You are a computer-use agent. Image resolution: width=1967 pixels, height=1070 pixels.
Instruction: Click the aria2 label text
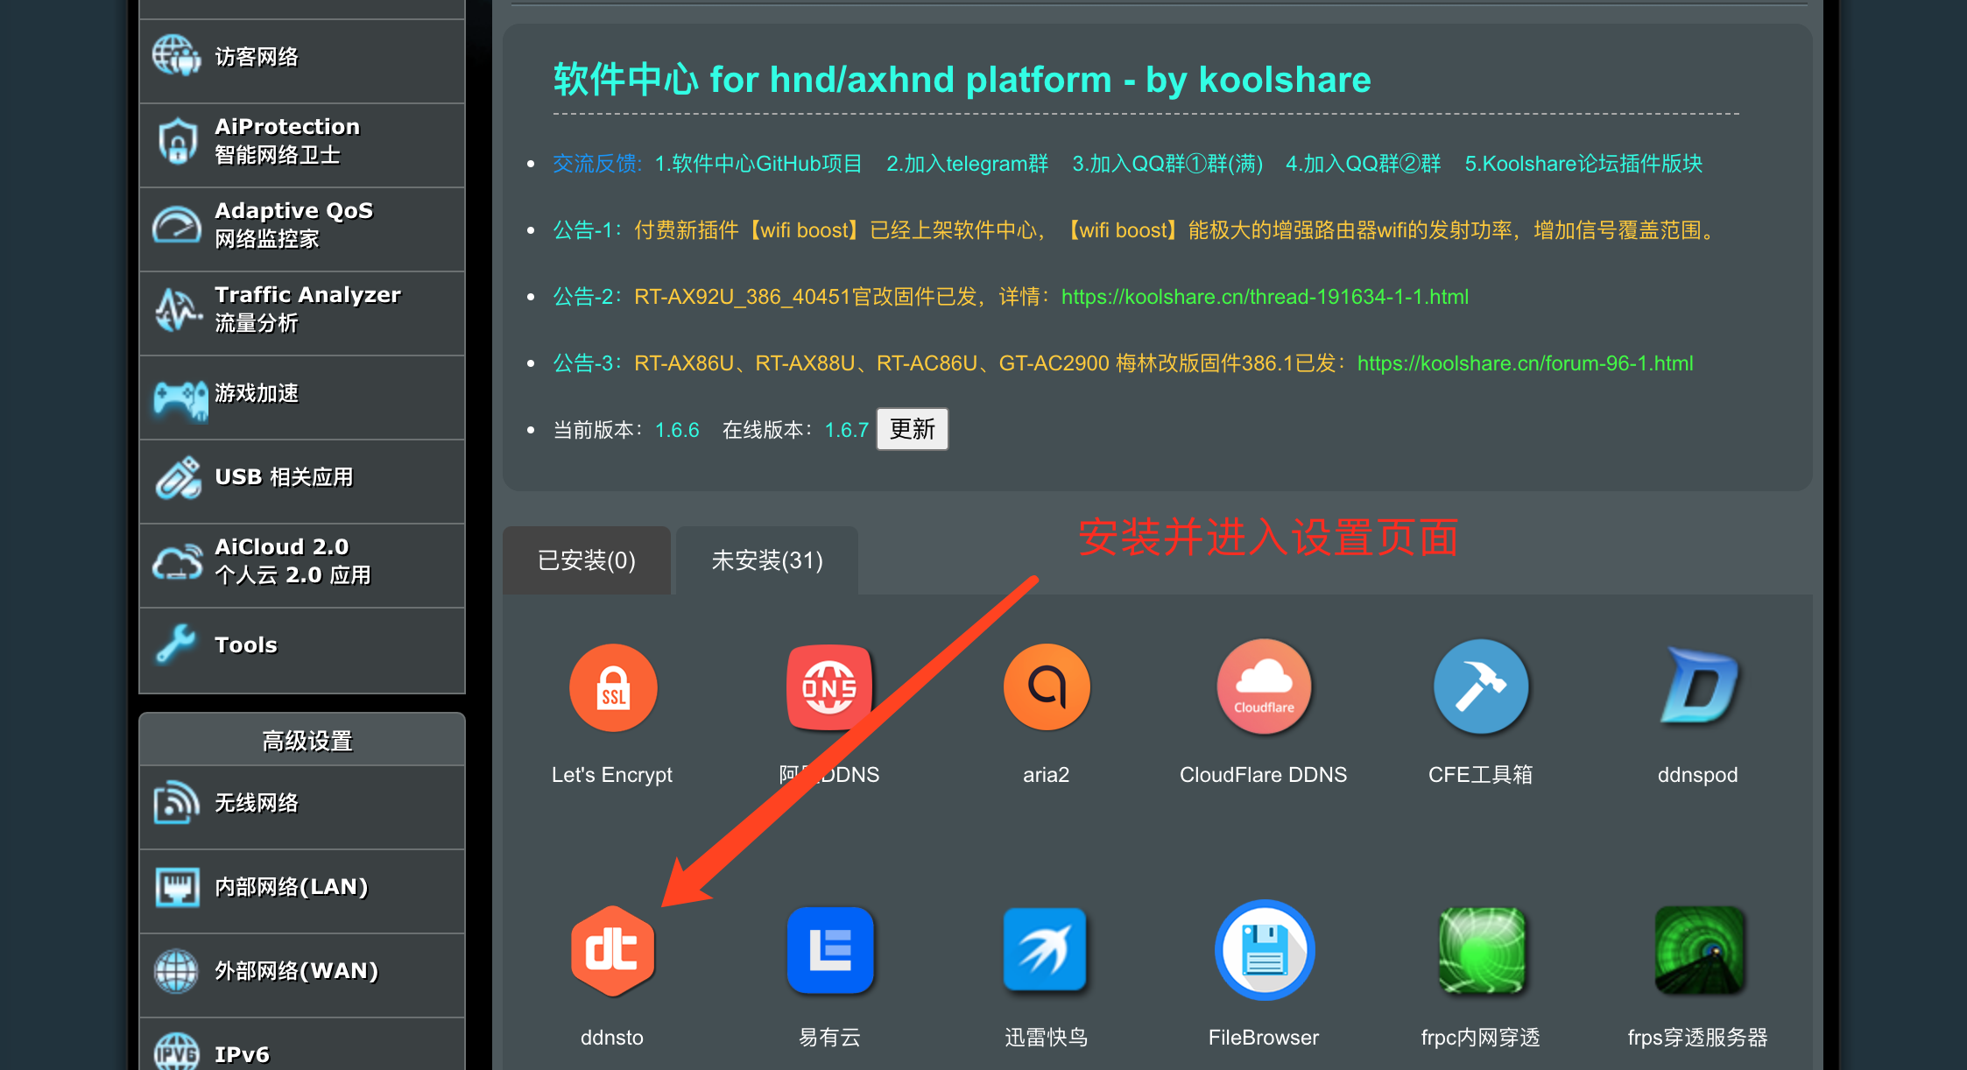pyautogui.click(x=1047, y=775)
